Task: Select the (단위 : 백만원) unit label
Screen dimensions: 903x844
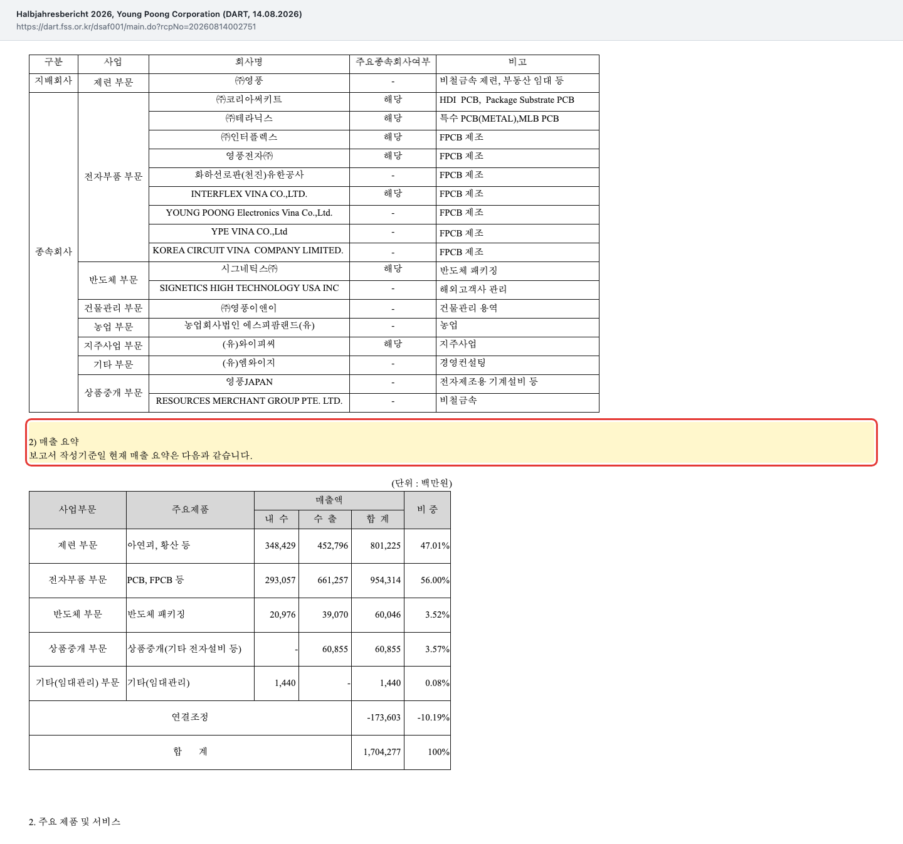Action: [x=421, y=483]
